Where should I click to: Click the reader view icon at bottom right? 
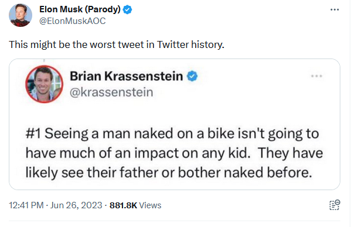(334, 205)
